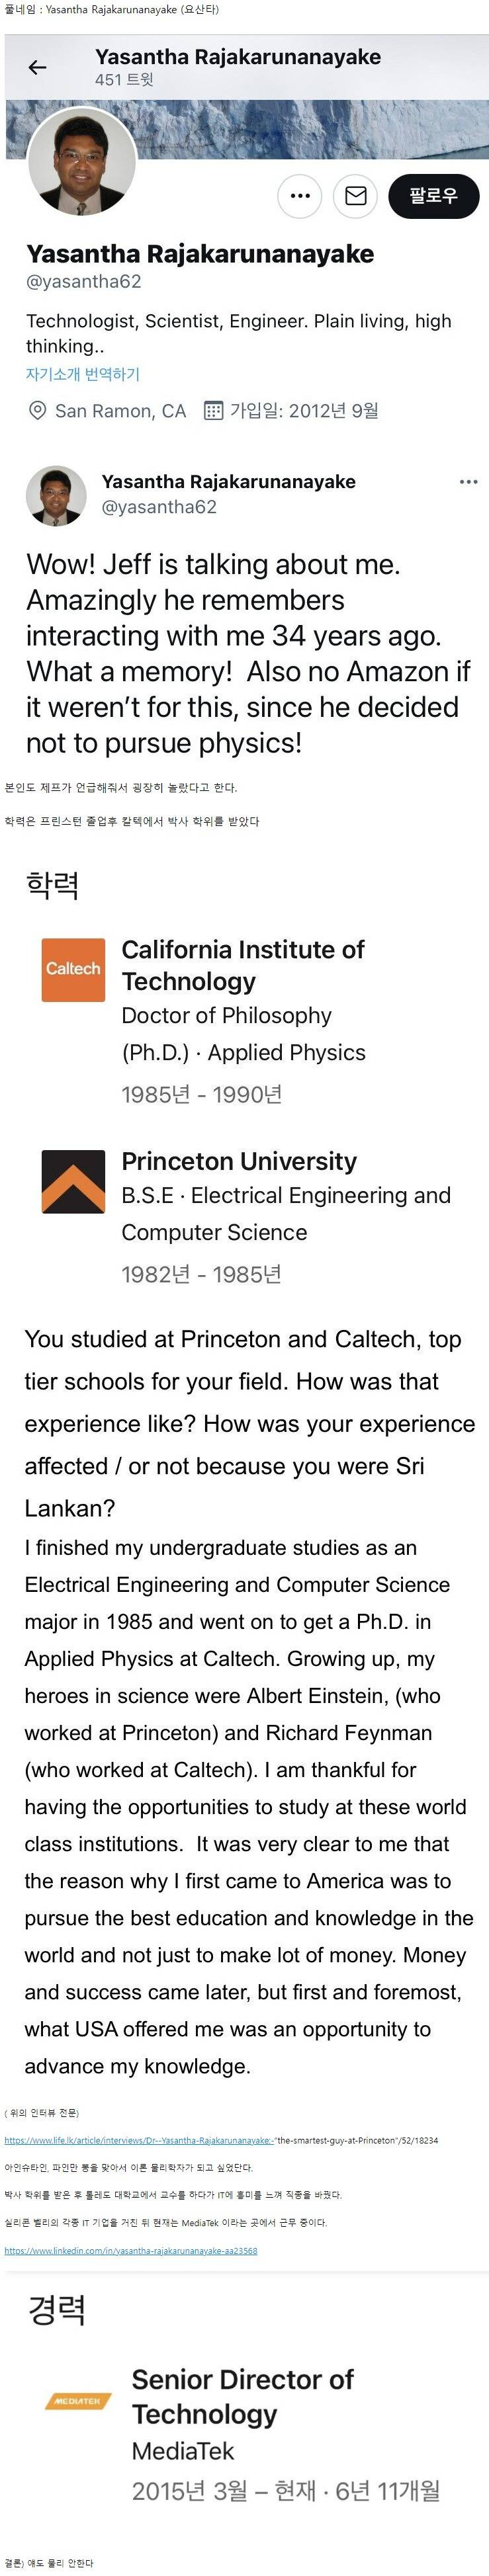Screen dimensions: 489x2576
Task: Tap the @yasantha62 handle in the tweet
Action: (159, 507)
